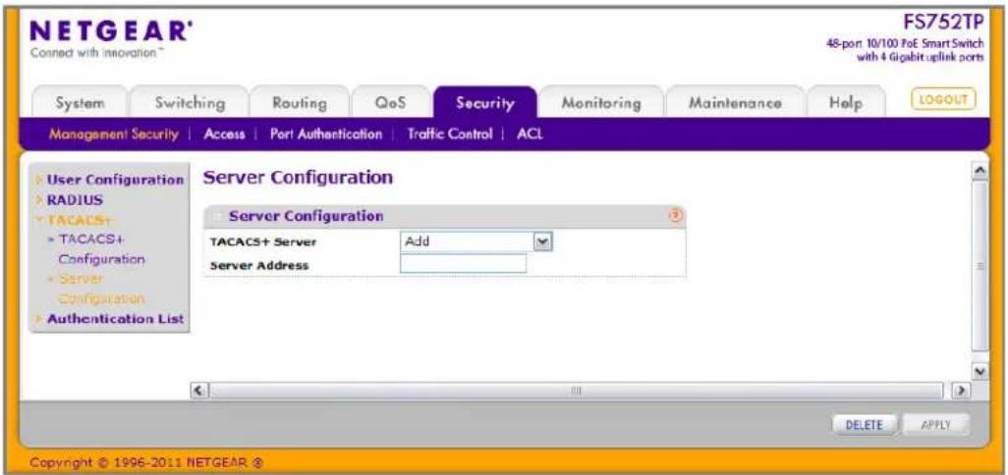Open the Monitoring tab
Image resolution: width=1008 pixels, height=475 pixels.
click(x=601, y=103)
